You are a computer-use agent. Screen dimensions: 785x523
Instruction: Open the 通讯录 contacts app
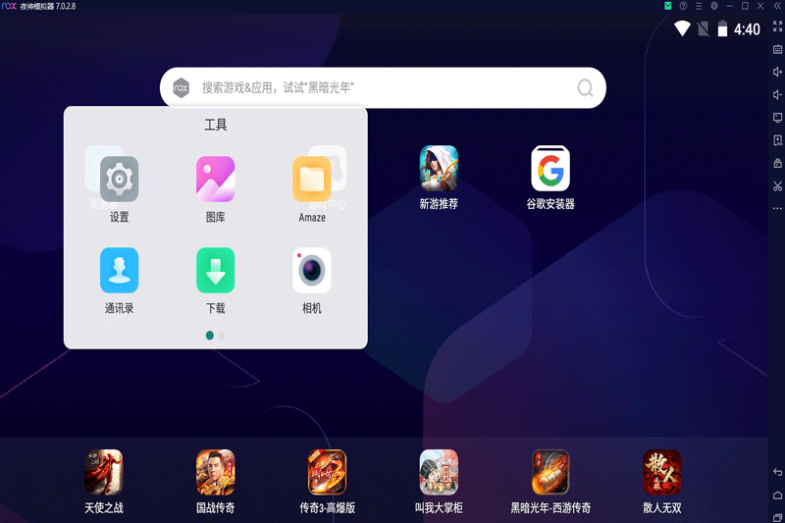[119, 270]
